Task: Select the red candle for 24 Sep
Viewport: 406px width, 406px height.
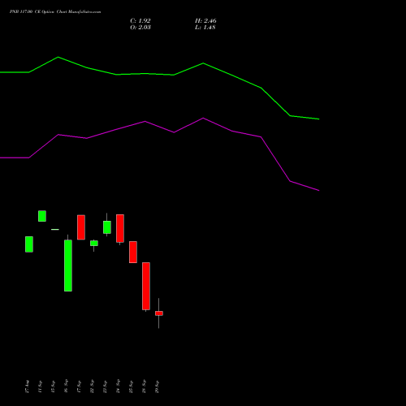Action: coord(120,228)
